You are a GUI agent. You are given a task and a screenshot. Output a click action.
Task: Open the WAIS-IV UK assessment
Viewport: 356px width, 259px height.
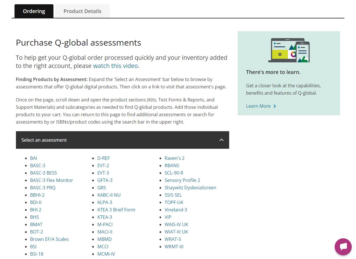(x=176, y=224)
